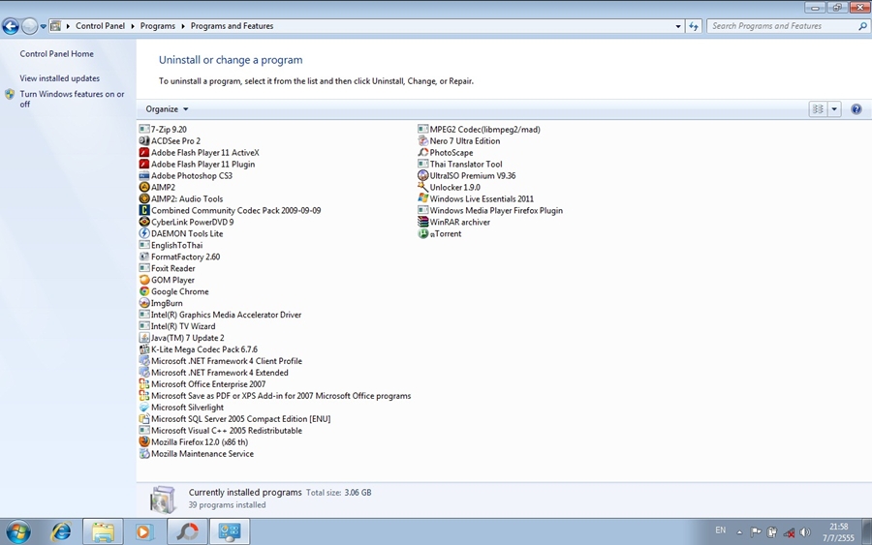Screen dimensions: 872x545
Task: Select Combined Community Codec Pack icon
Action: pos(144,210)
